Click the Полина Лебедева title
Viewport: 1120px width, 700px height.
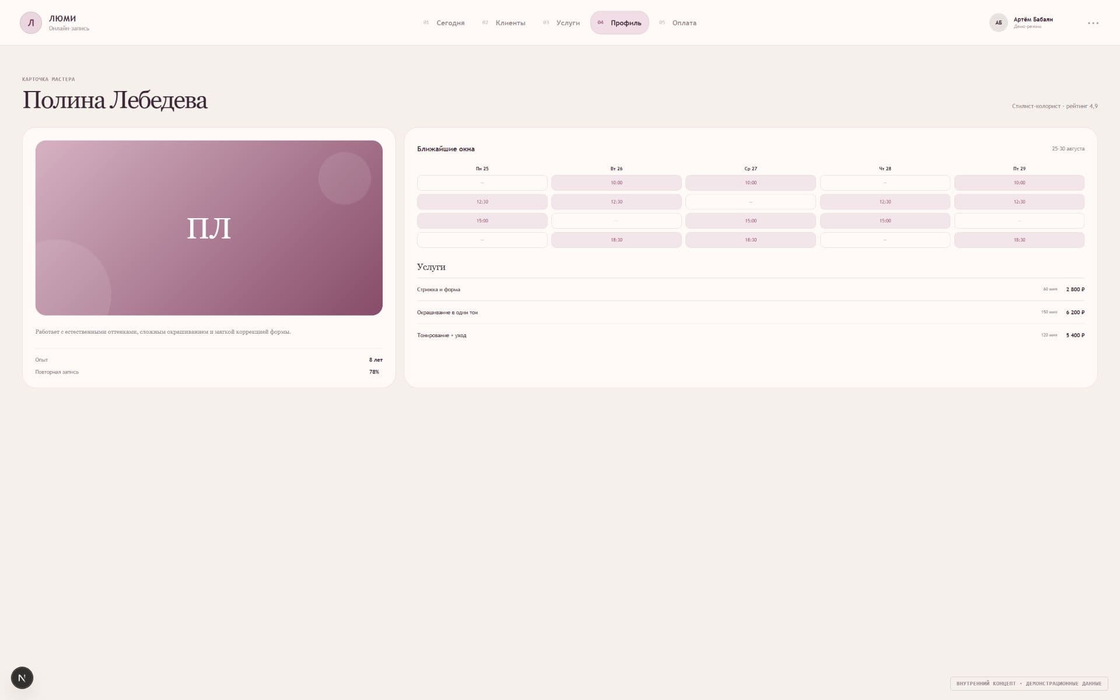115,100
